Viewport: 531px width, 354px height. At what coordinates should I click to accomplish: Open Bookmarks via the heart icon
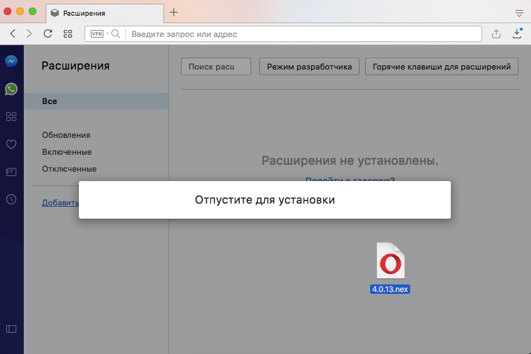pos(11,144)
